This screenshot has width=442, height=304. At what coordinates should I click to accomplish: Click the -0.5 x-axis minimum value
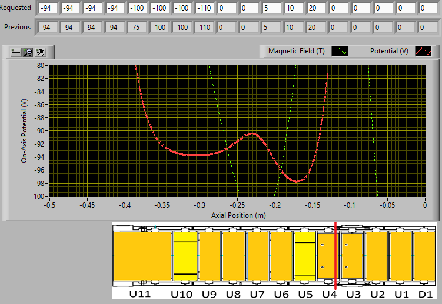coord(50,205)
